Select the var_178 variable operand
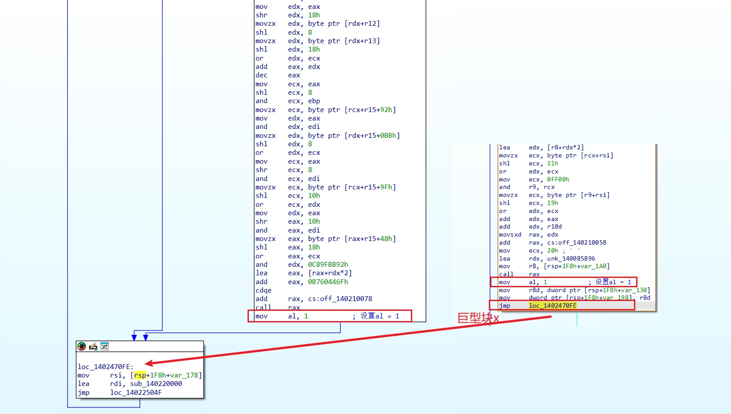Screen dimensions: 731x414 tap(184, 375)
